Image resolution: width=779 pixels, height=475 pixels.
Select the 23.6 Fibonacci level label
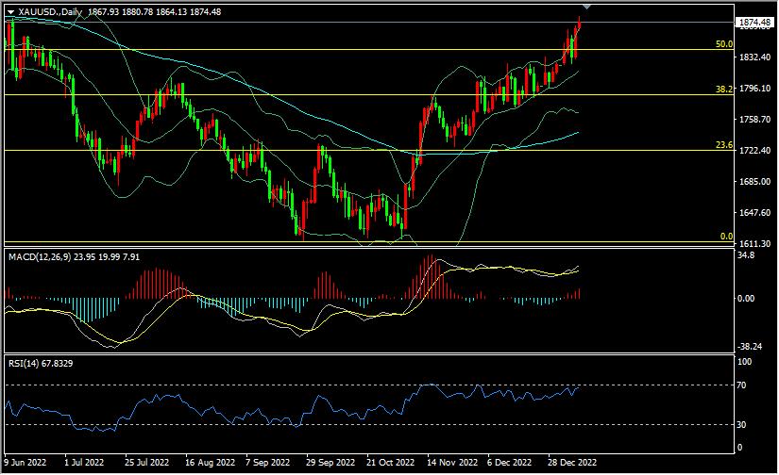pos(724,145)
